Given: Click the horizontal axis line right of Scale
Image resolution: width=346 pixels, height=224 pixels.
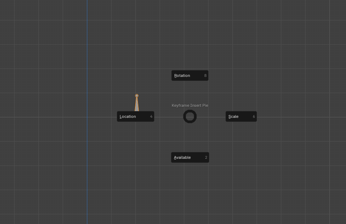Looking at the screenshot, I should pos(303,117).
